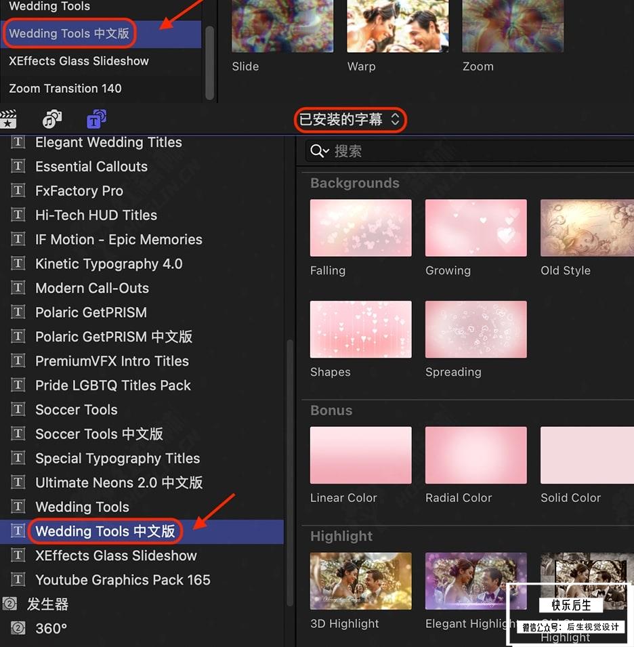Select Pride LGBTQ Titles Pack category

pos(113,385)
